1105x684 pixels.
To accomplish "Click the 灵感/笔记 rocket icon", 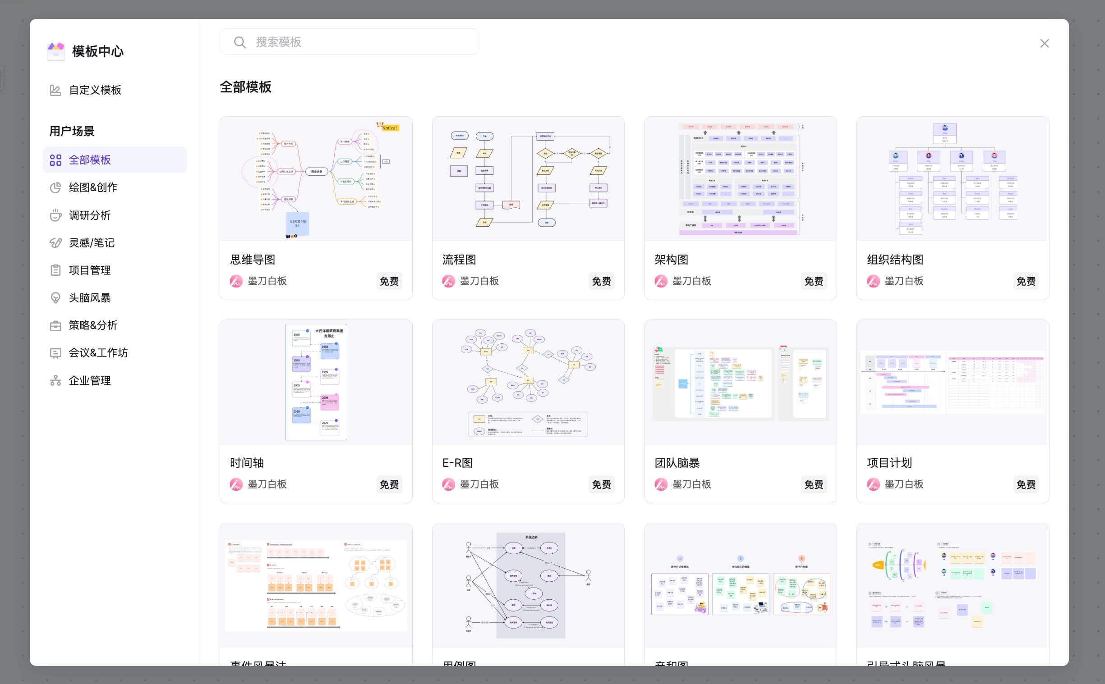I will pyautogui.click(x=55, y=243).
